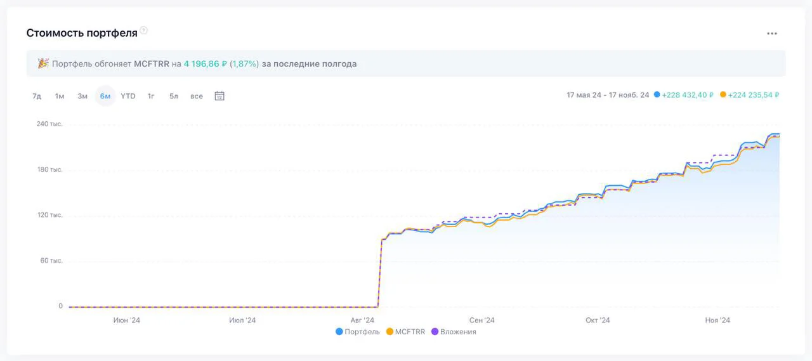Switch chart to YTD range
Image resolution: width=812 pixels, height=361 pixels.
128,96
